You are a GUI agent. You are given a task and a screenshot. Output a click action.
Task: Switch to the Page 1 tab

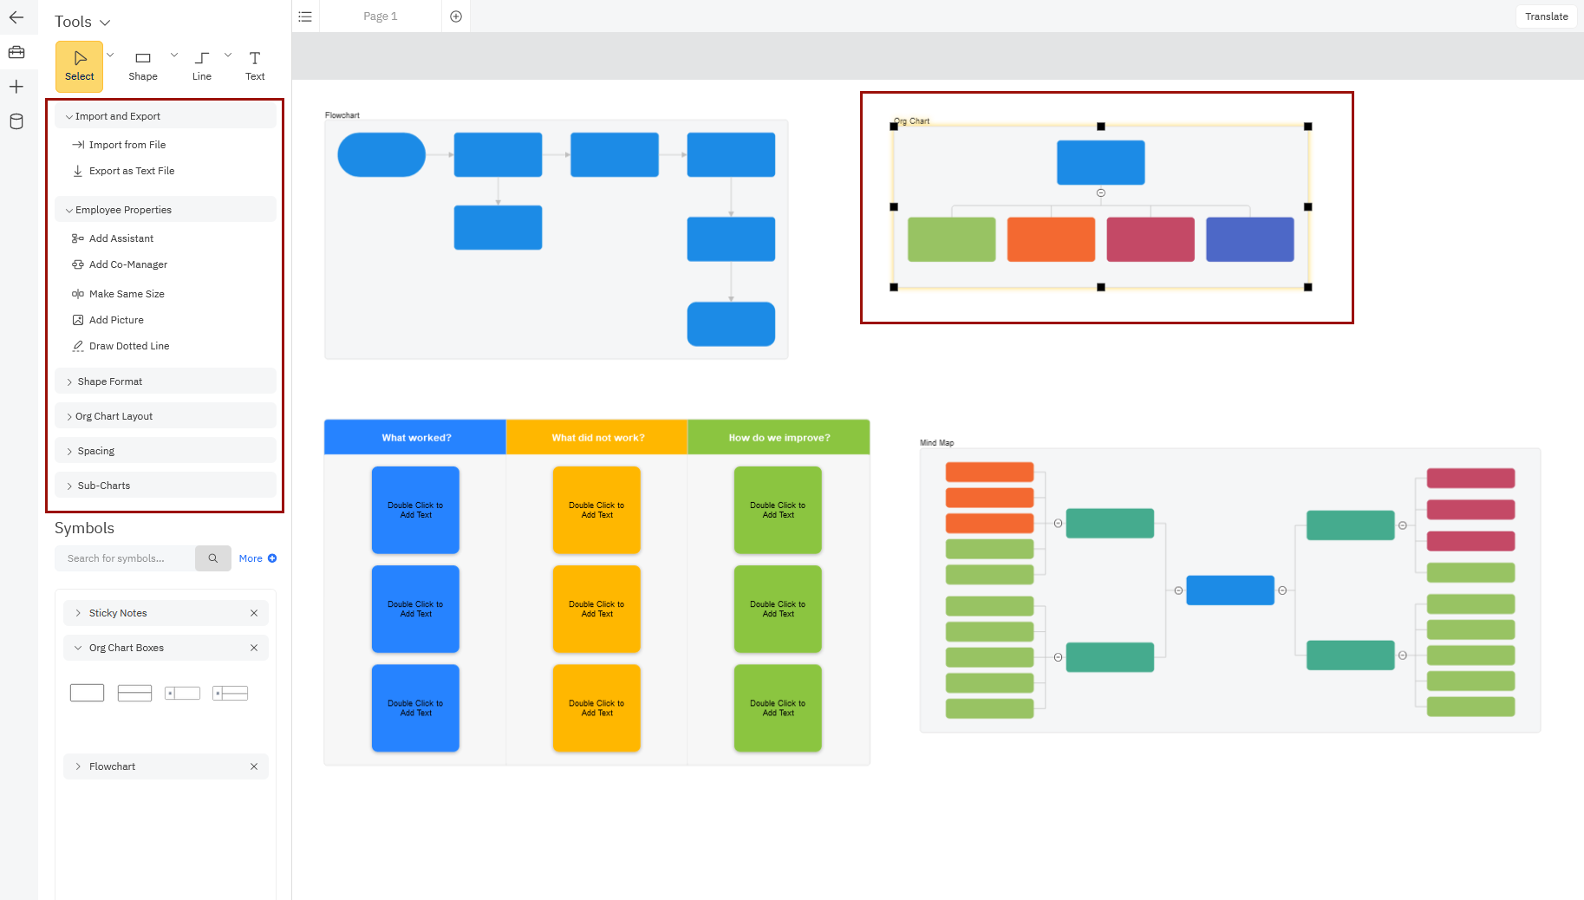coord(380,16)
